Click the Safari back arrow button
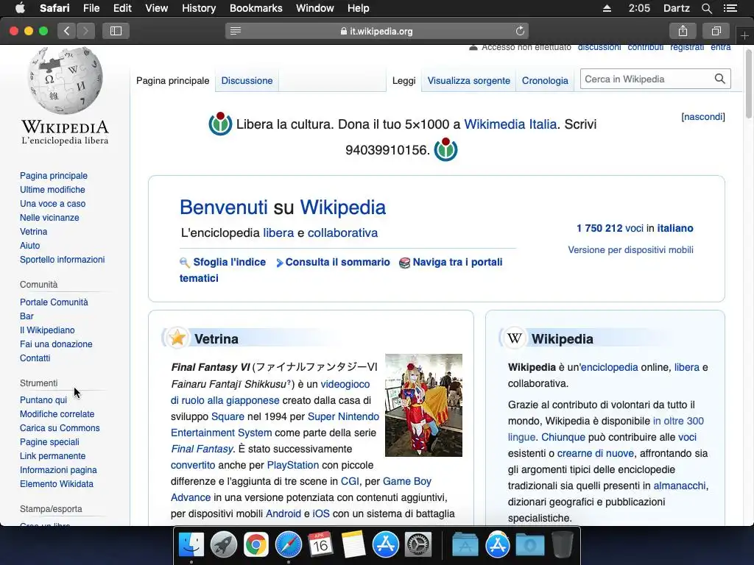This screenshot has height=565, width=754. 67,31
